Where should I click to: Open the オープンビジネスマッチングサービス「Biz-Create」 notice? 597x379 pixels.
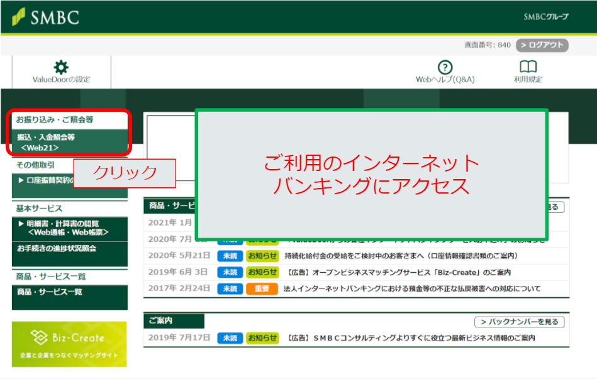[x=398, y=272]
